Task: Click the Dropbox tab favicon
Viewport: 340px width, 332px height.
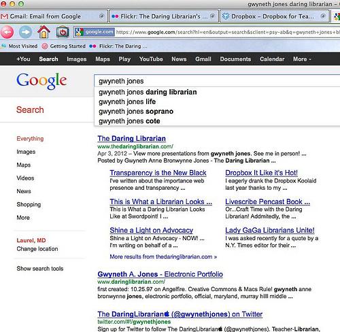Action: [x=226, y=16]
